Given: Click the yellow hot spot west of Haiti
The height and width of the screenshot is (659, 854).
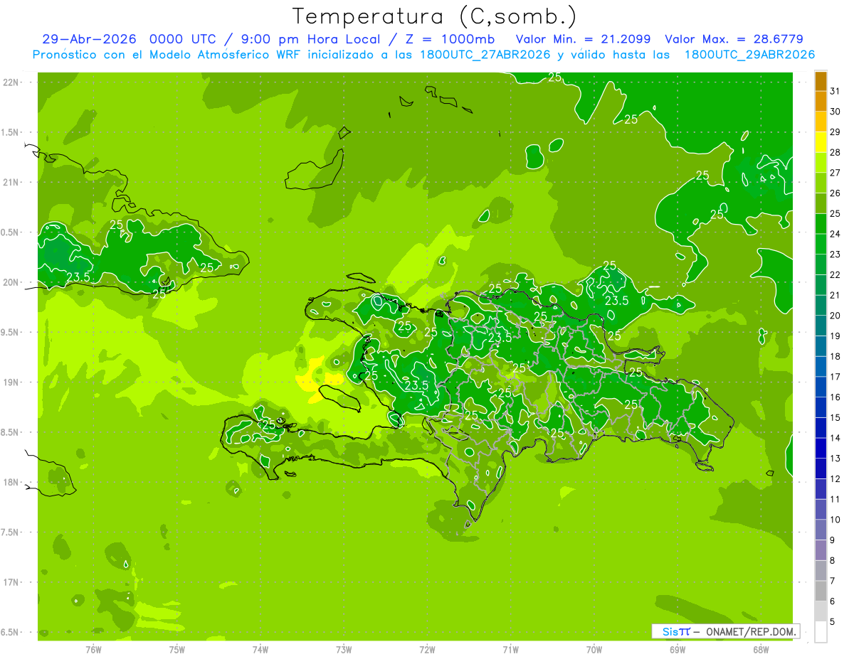Looking at the screenshot, I should 313,380.
